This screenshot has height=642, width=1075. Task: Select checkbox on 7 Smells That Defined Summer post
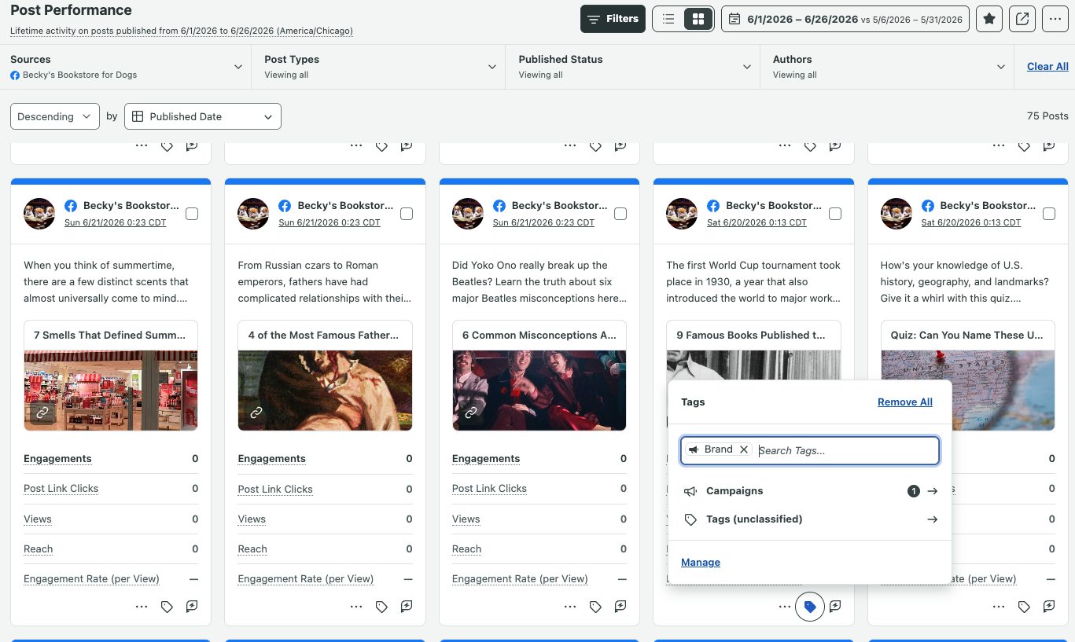(x=192, y=214)
